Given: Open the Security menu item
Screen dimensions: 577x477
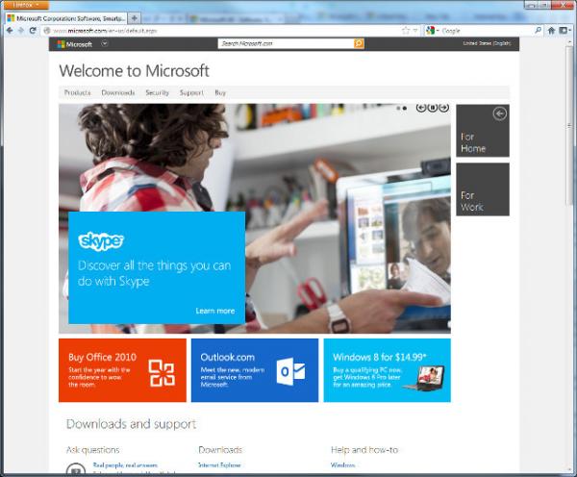Looking at the screenshot, I should pos(157,92).
